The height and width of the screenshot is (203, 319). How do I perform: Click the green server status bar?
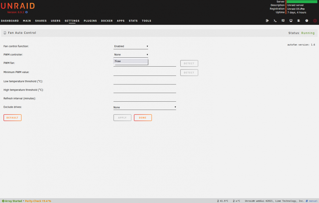point(302,2)
